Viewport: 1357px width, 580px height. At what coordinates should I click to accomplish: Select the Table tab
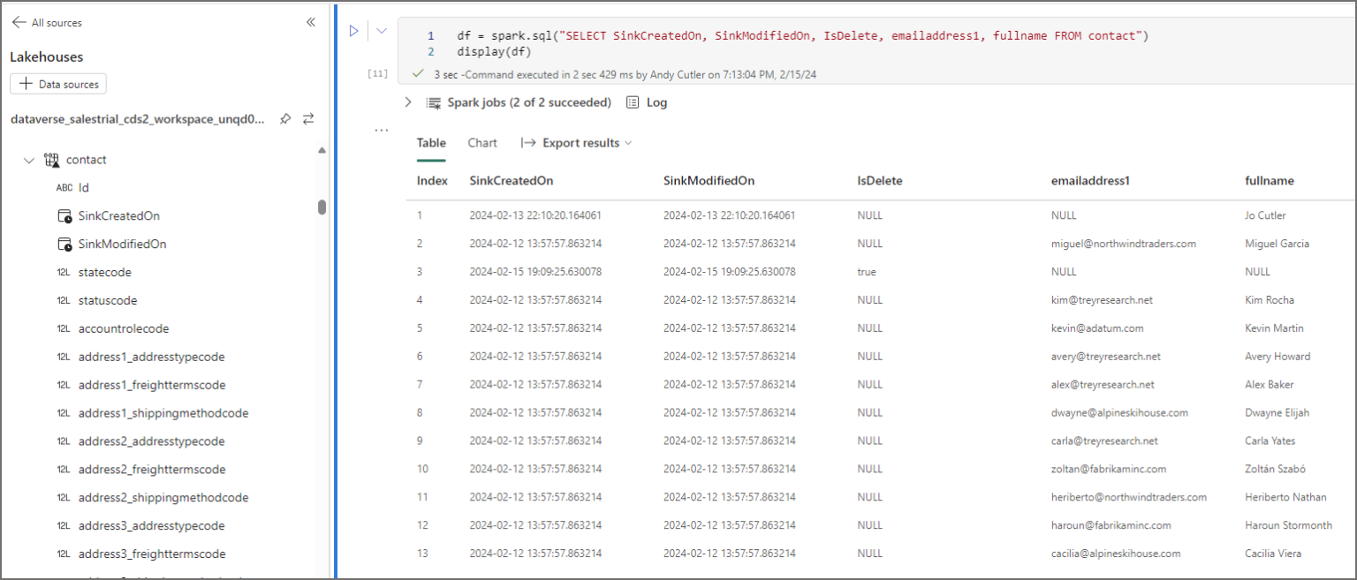coord(431,143)
